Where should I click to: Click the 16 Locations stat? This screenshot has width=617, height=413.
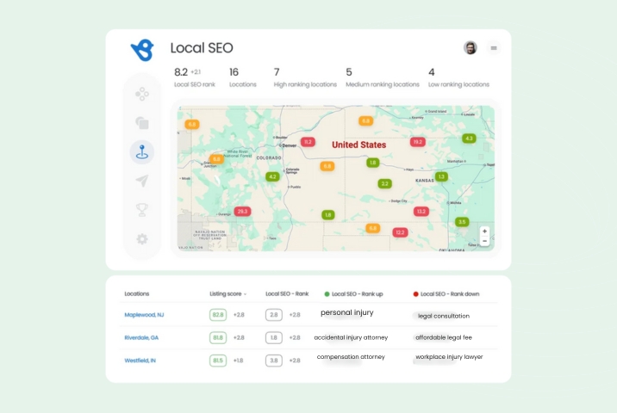coord(243,77)
